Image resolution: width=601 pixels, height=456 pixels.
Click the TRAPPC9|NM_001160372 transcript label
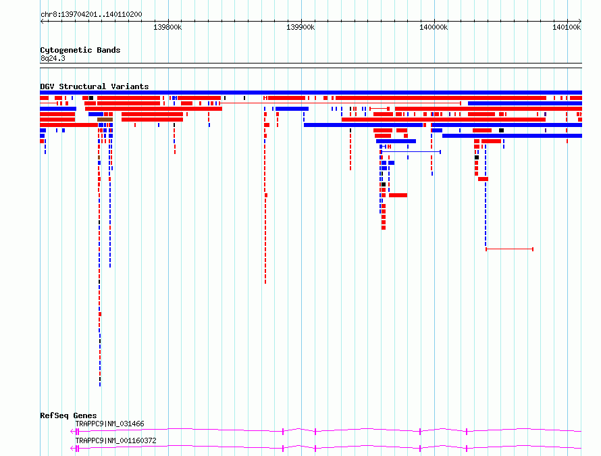coord(115,440)
